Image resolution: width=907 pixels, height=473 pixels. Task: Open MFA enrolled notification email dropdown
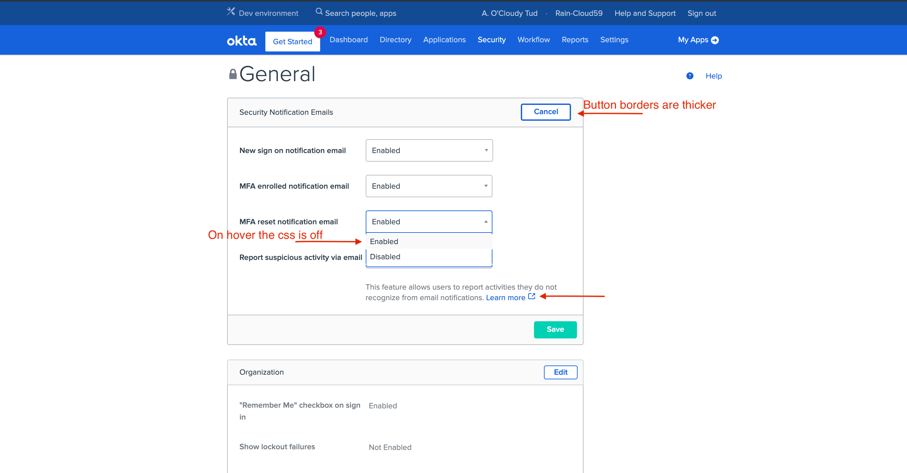(429, 186)
